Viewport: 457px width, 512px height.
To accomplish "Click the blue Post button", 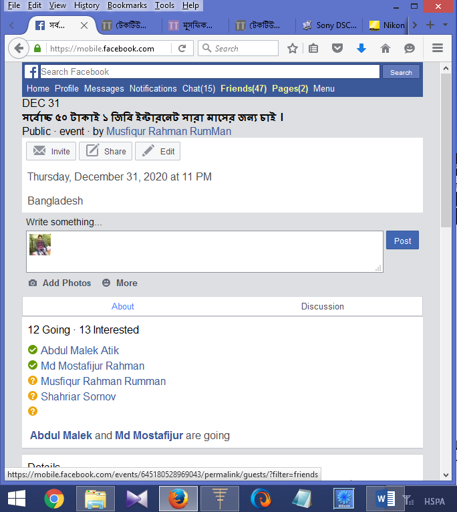I will [x=402, y=240].
